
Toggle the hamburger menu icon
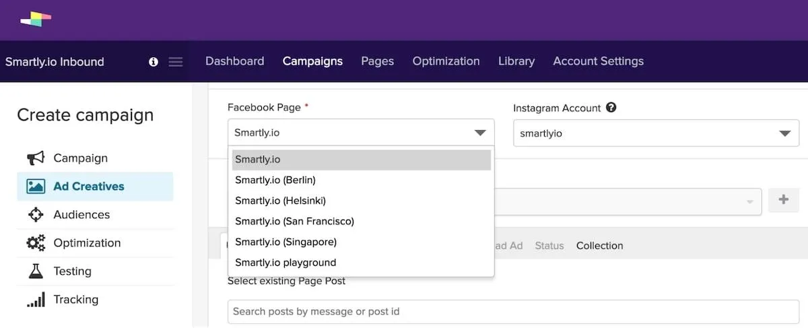click(176, 62)
